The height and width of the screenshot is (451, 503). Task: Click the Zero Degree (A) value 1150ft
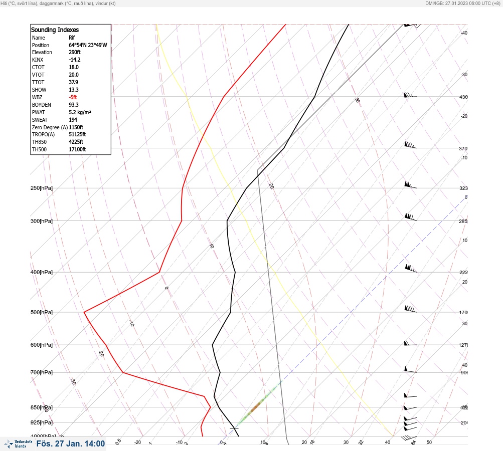click(x=76, y=127)
